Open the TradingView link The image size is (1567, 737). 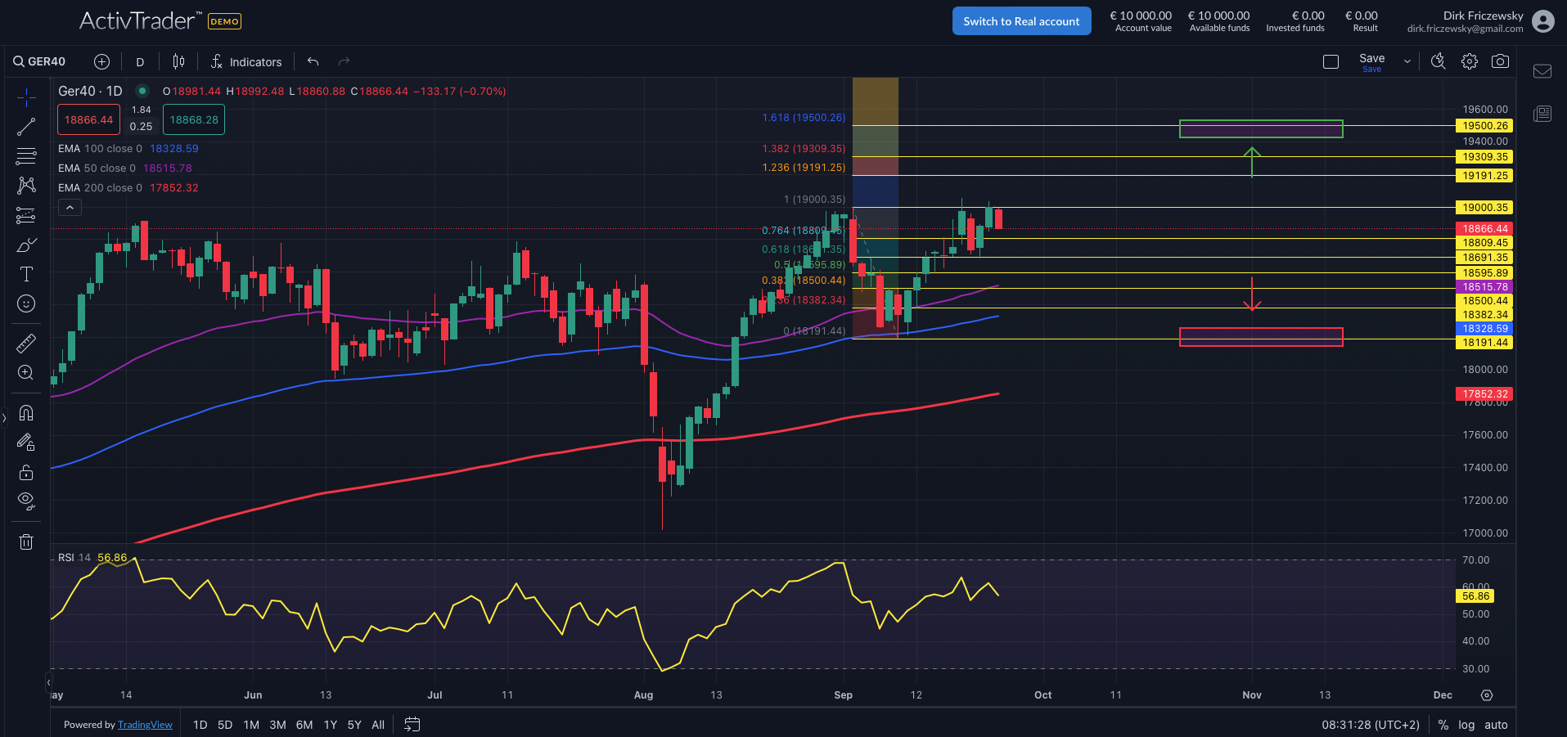145,725
